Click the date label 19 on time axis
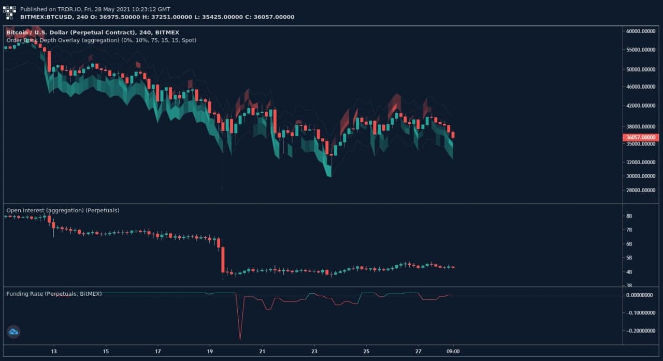Image resolution: width=663 pixels, height=361 pixels. (x=210, y=351)
